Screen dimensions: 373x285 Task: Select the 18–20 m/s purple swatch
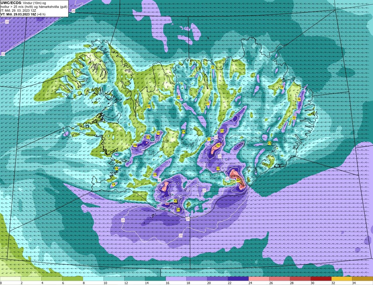[x=197, y=279]
